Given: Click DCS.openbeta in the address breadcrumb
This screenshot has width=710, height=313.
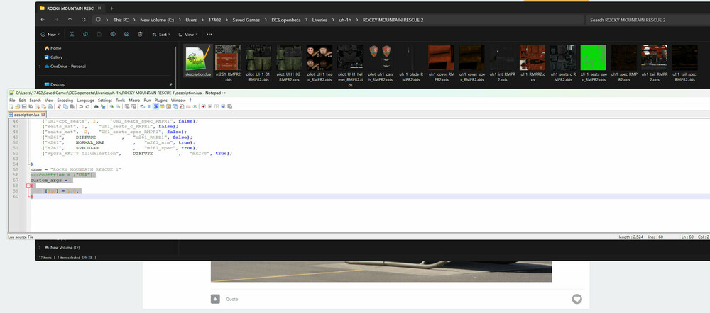Looking at the screenshot, I should 285,20.
